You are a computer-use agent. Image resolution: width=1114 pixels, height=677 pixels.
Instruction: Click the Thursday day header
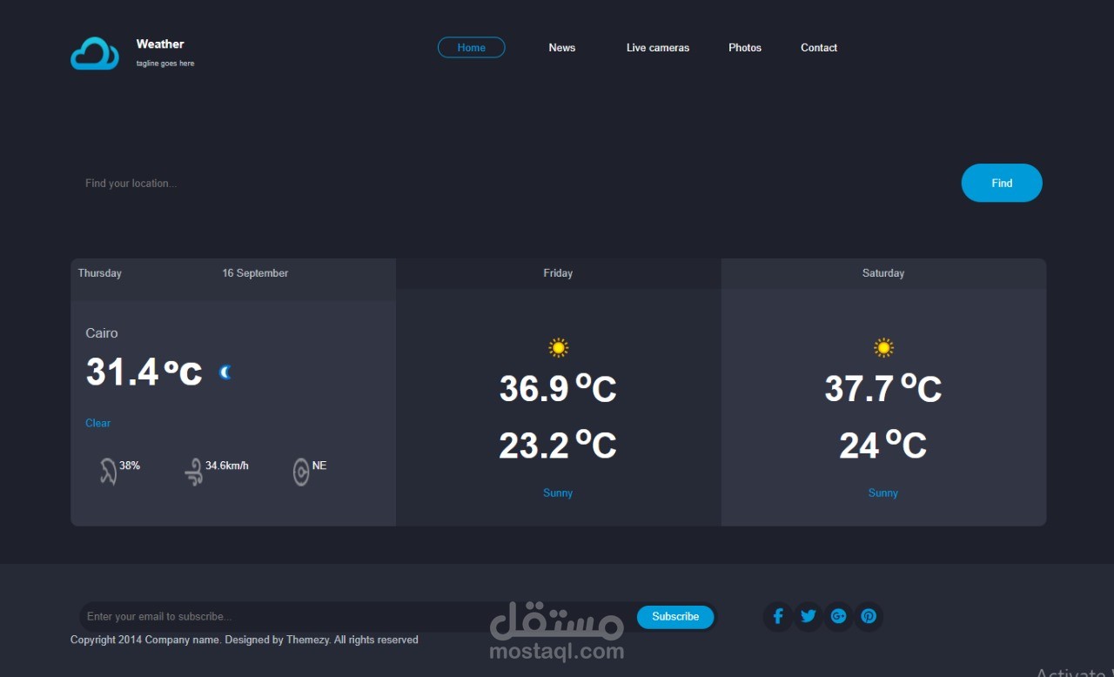(100, 273)
